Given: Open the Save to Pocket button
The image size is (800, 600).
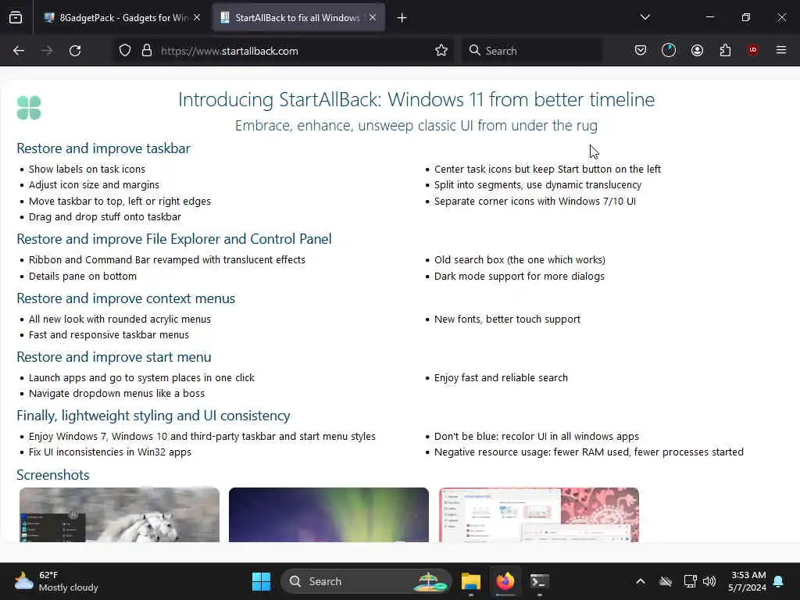Looking at the screenshot, I should tap(641, 51).
